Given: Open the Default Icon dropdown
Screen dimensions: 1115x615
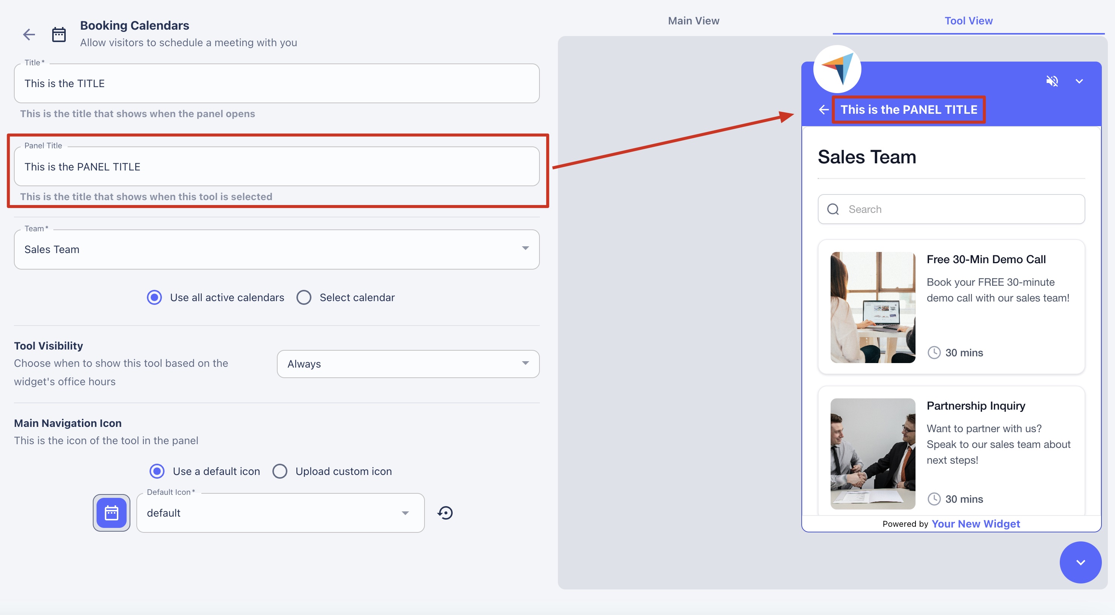Looking at the screenshot, I should pyautogui.click(x=280, y=513).
